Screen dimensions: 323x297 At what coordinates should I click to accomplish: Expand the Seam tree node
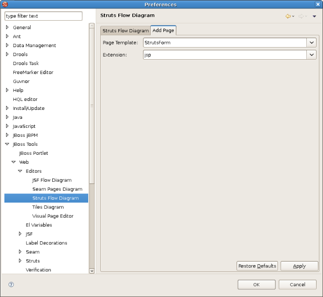click(x=20, y=252)
